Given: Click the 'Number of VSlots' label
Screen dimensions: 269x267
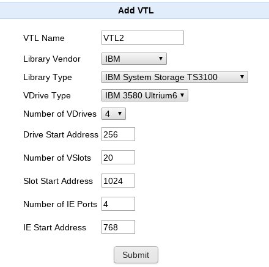Looking at the screenshot, I should (x=57, y=158).
